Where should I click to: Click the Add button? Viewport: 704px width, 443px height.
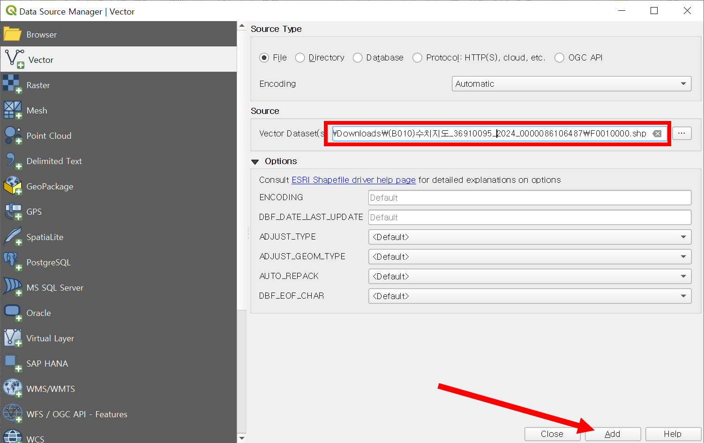coord(613,434)
